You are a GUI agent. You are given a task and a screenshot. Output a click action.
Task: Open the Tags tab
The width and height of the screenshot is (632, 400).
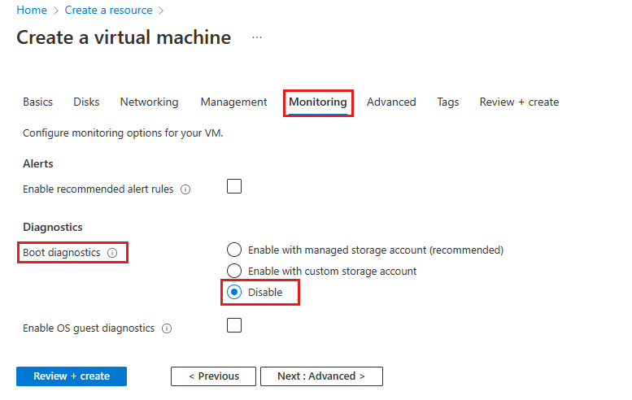[447, 102]
